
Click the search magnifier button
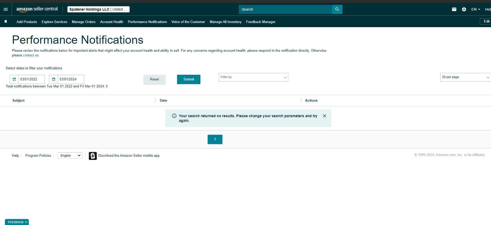337,9
